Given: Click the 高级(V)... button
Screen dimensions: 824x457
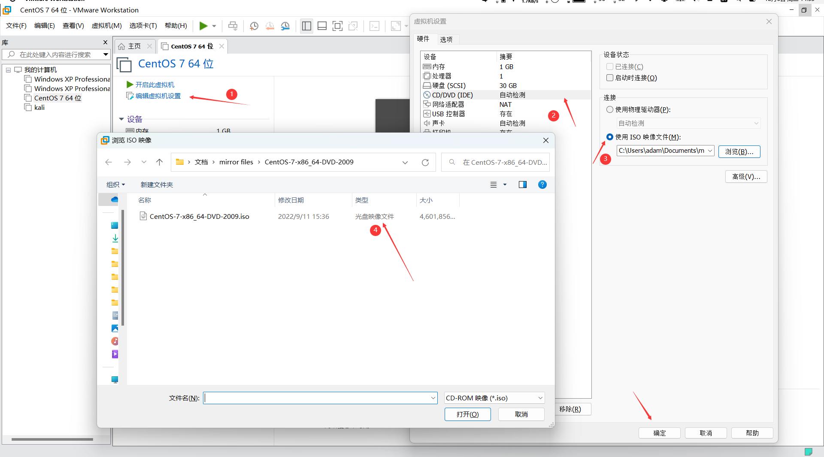Looking at the screenshot, I should [x=746, y=176].
